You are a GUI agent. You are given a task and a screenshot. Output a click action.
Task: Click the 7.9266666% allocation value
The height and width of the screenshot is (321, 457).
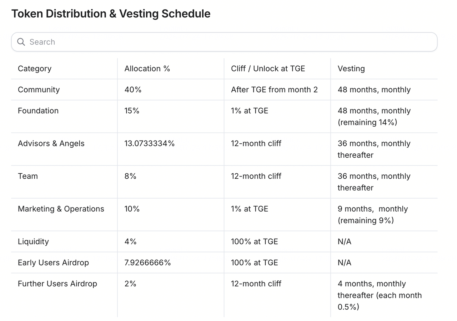[x=148, y=263]
